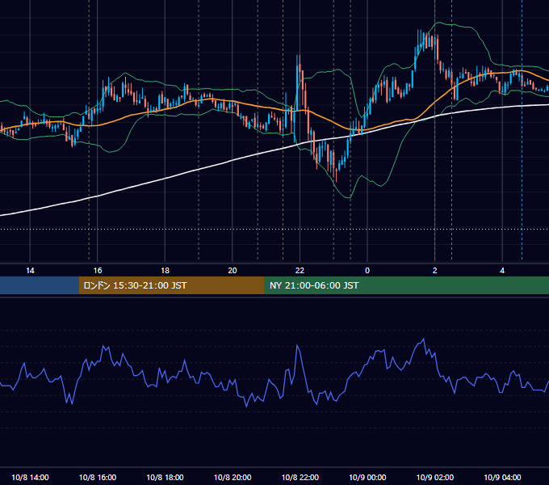Click the 10/8 14:00 date label
The height and width of the screenshot is (485, 549).
(x=30, y=477)
